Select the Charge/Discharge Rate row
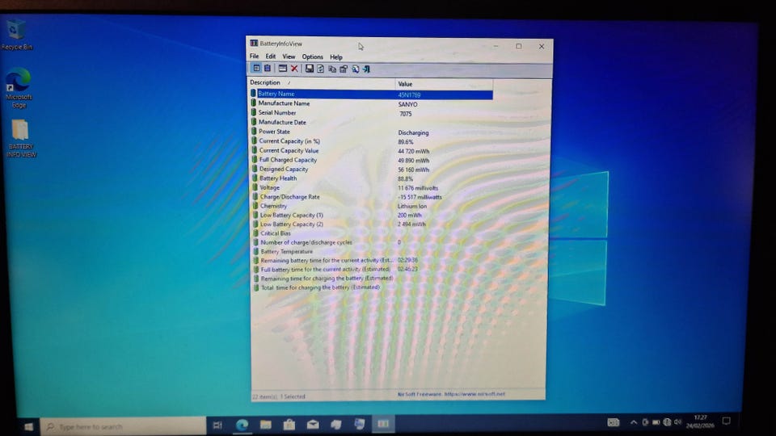The image size is (776, 436). pos(372,197)
